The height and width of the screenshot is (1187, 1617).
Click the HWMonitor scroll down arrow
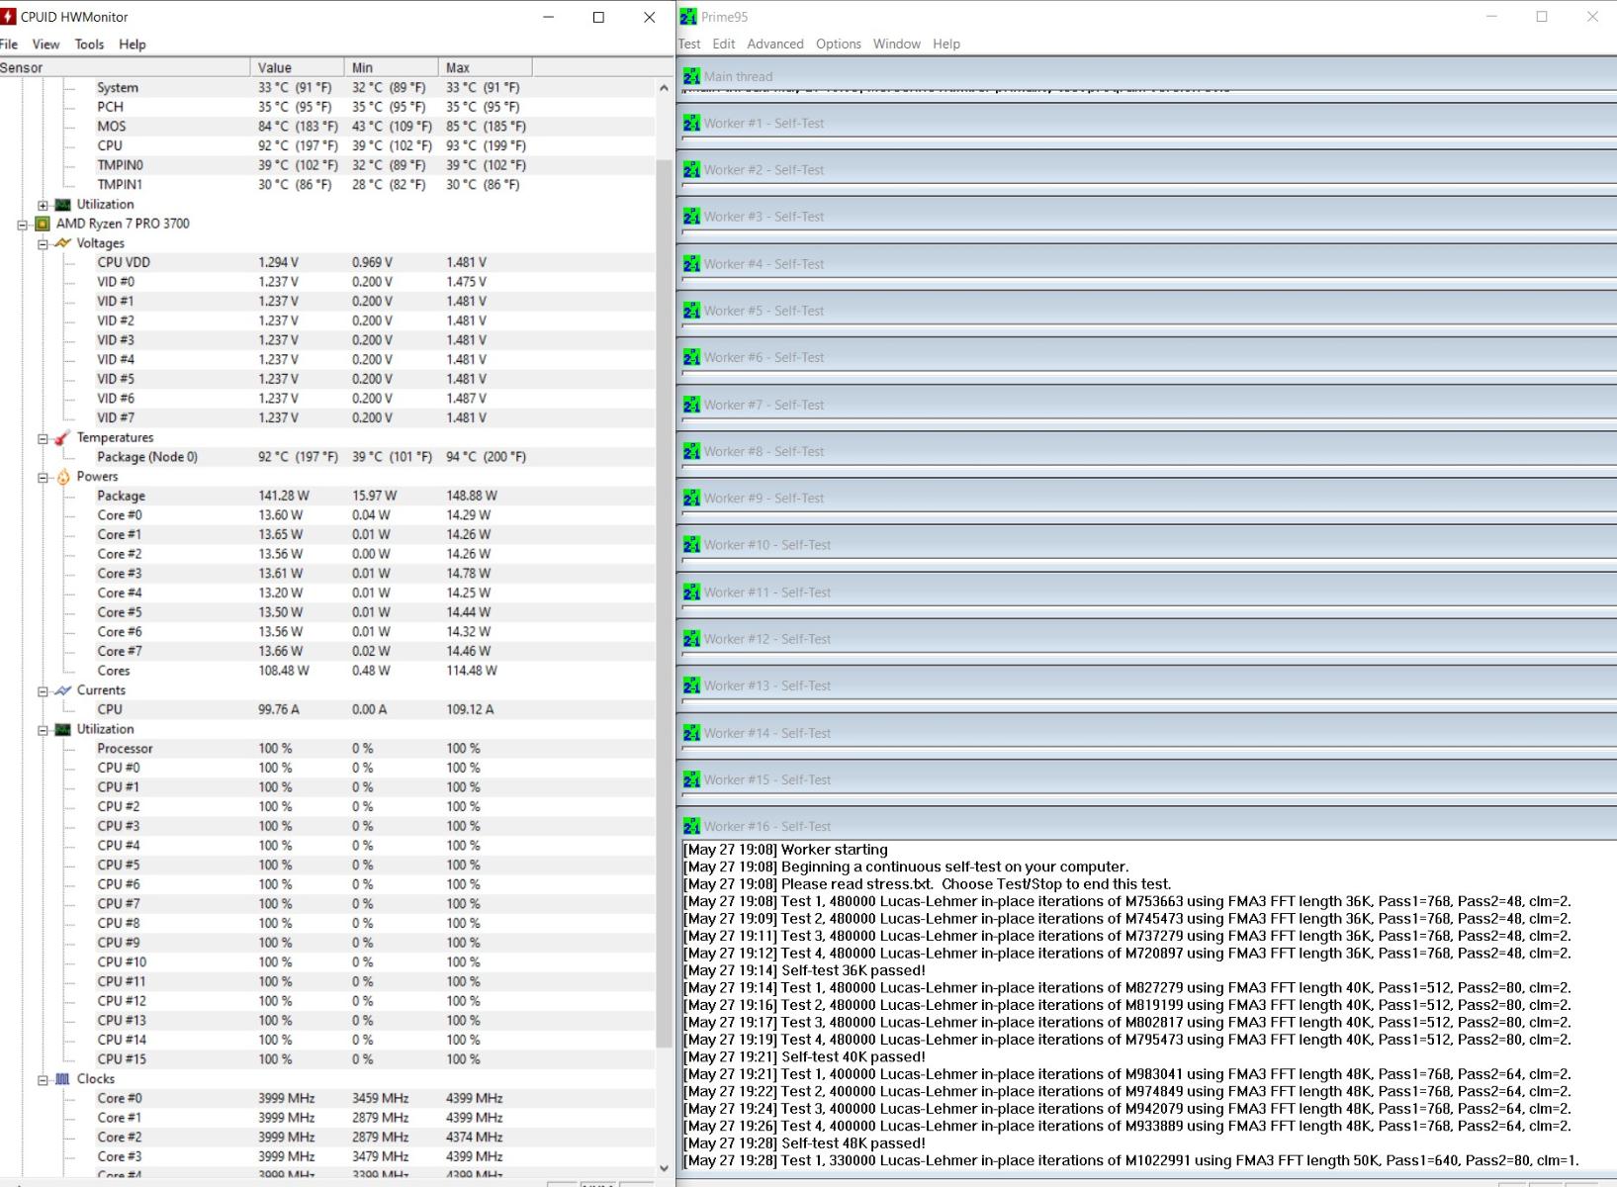point(664,1168)
